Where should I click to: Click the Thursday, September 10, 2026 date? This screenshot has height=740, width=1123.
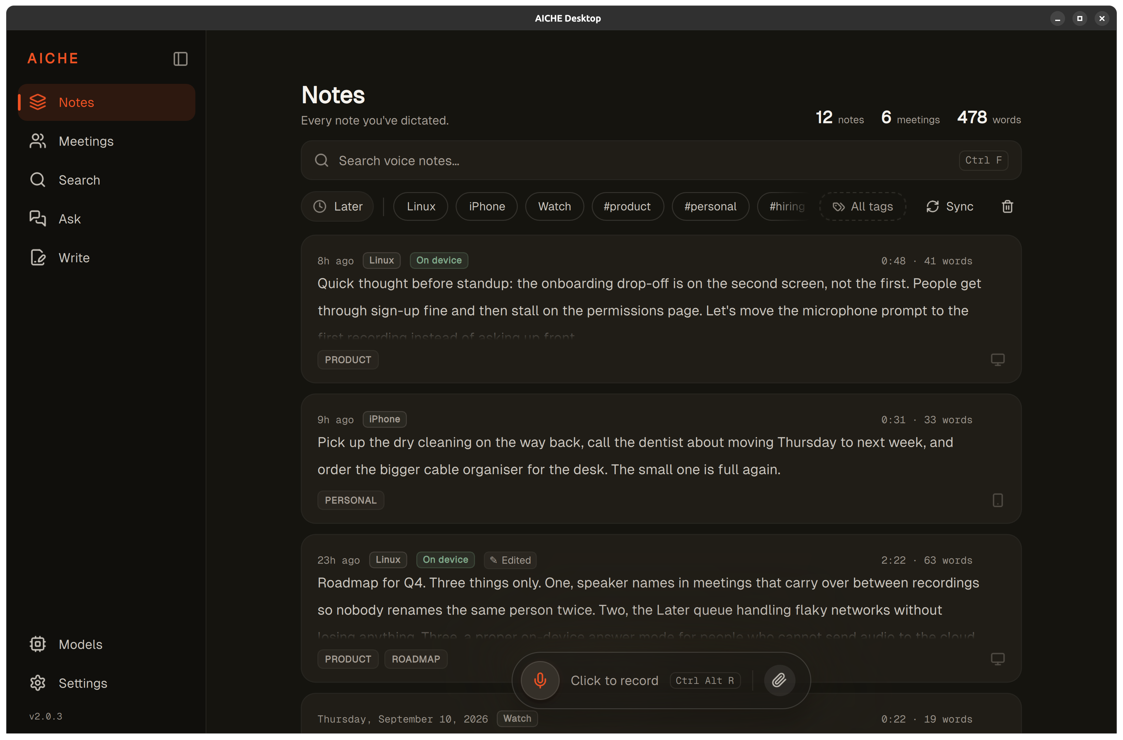pos(402,719)
